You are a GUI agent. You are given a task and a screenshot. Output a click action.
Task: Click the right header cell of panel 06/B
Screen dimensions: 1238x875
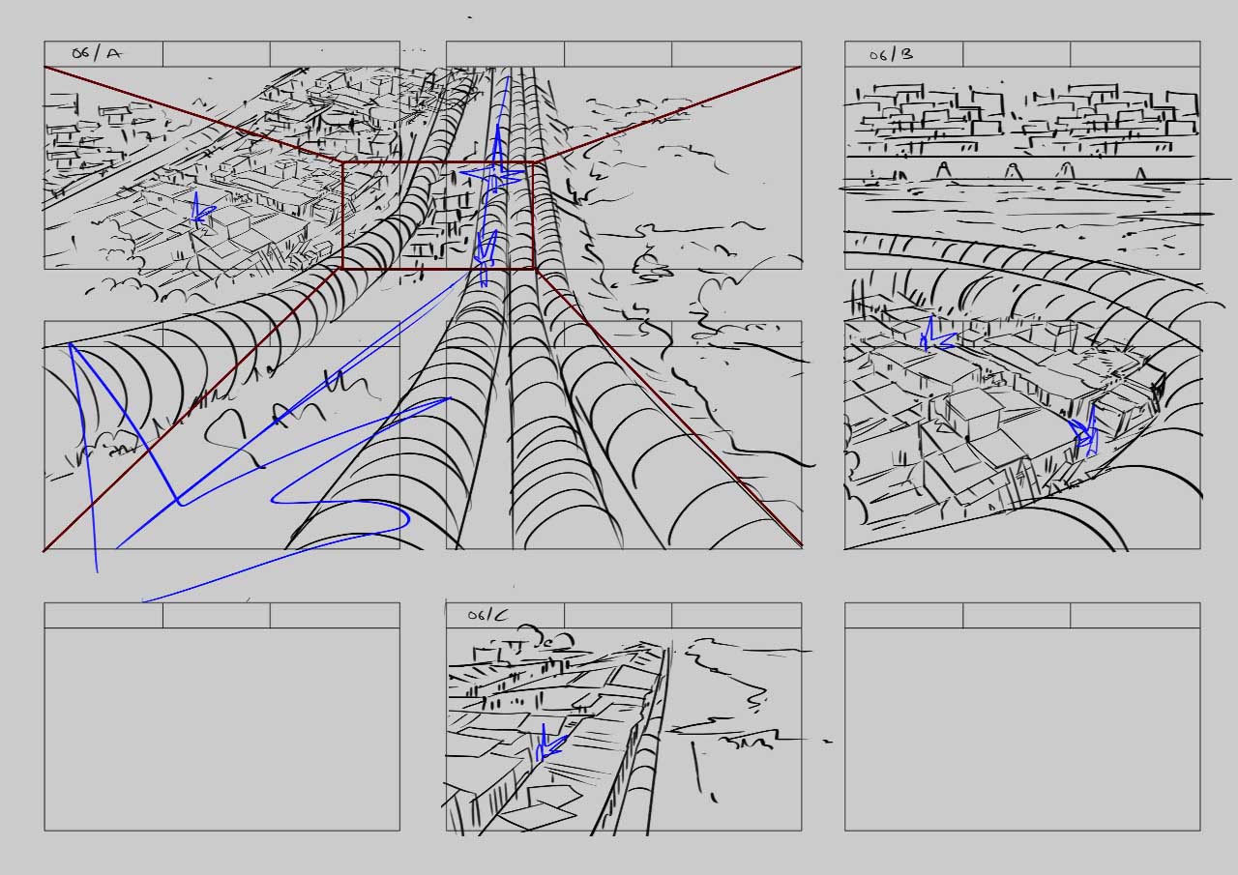point(1135,54)
